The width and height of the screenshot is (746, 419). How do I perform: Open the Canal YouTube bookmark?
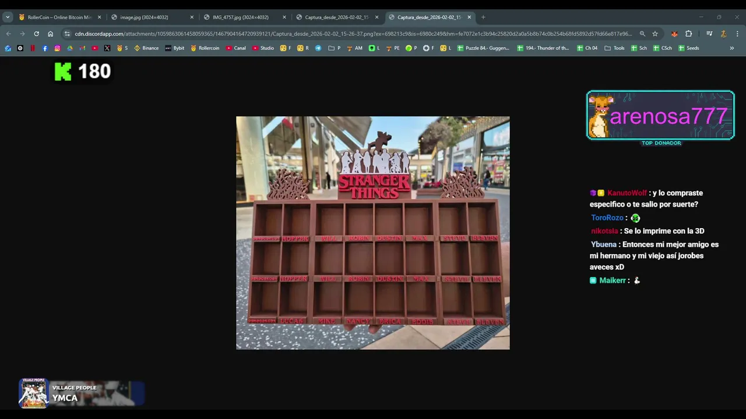236,48
